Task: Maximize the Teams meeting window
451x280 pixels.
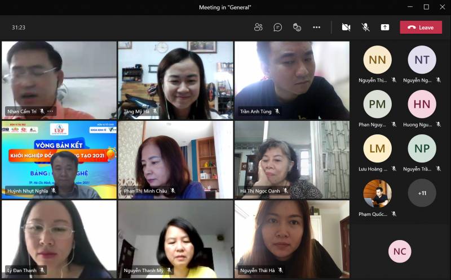Action: click(x=426, y=7)
